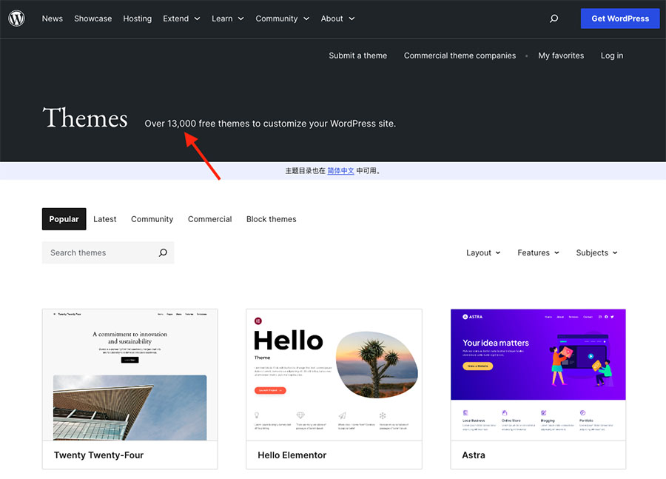Click the Get WordPress button
The image size is (666, 479).
click(x=620, y=19)
